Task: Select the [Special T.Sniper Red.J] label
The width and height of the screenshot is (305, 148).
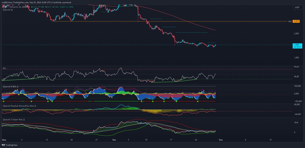Action: coord(13,119)
